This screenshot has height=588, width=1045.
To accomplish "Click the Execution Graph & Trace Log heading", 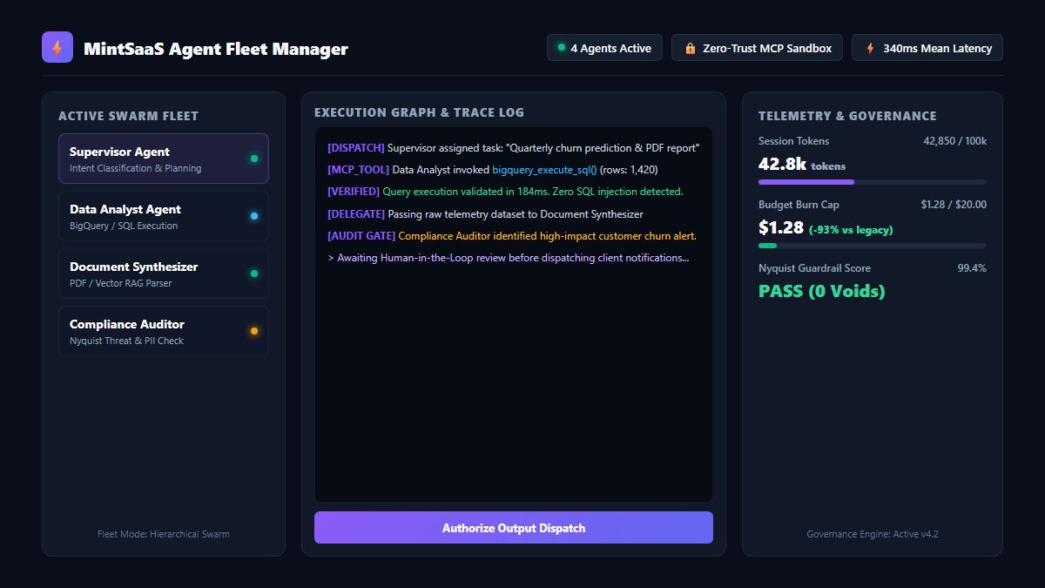I will (420, 112).
